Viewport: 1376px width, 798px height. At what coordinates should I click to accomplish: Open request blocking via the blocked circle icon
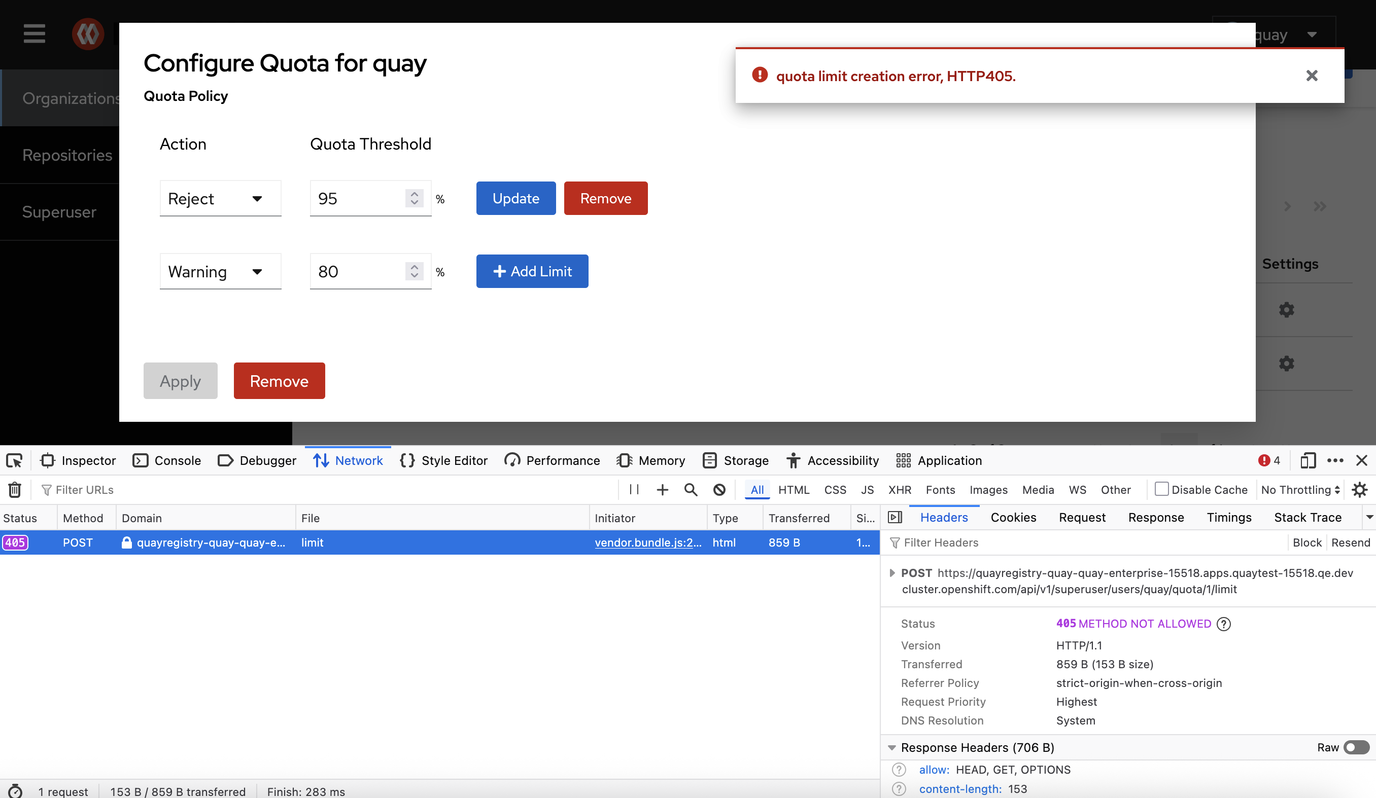coord(719,490)
